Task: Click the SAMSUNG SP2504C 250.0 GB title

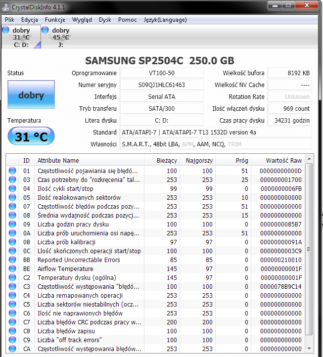Action: point(160,60)
